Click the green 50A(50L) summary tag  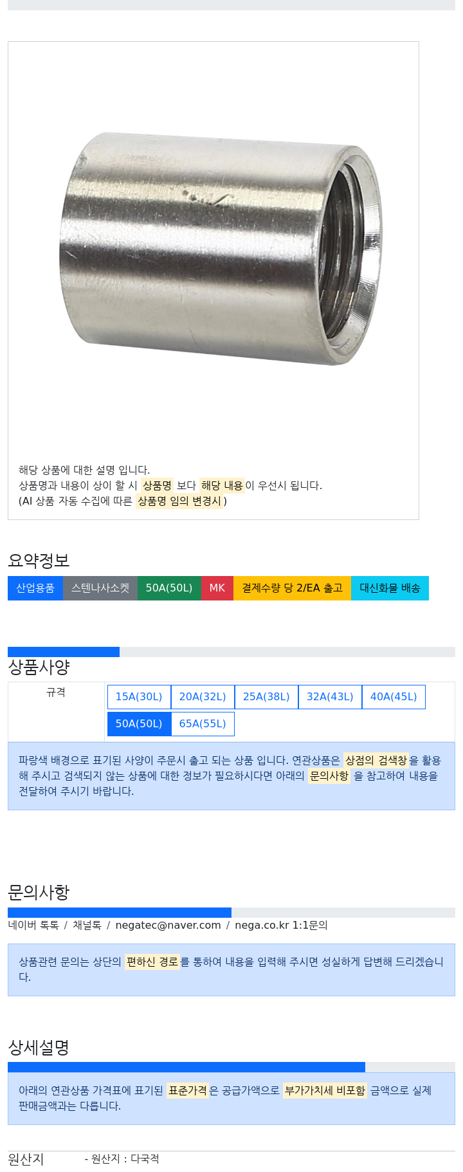(x=169, y=588)
